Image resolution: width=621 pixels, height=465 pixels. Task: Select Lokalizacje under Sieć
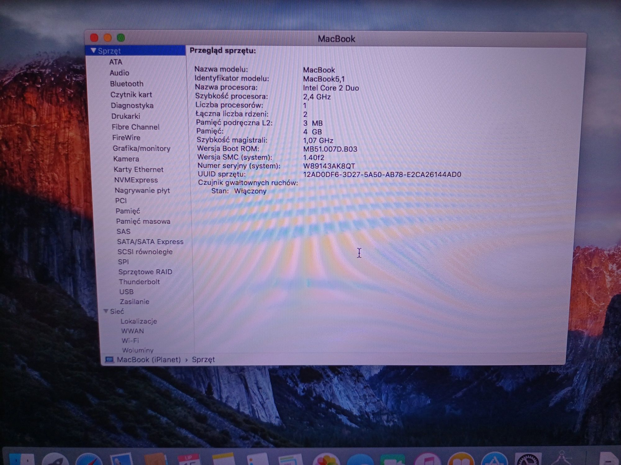click(x=139, y=321)
